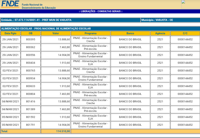Click the OB column header

(x=30, y=33)
